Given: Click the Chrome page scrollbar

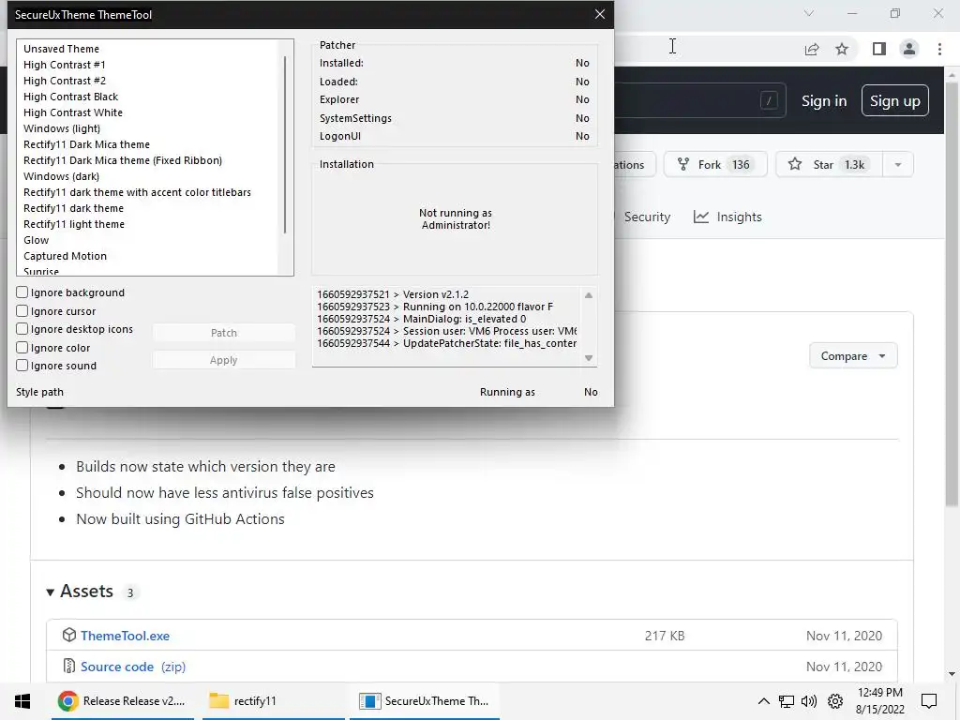Looking at the screenshot, I should (x=952, y=293).
